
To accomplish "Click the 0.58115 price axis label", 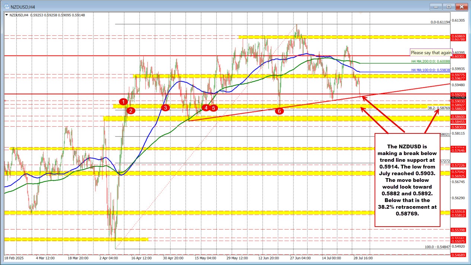I will tap(458, 133).
